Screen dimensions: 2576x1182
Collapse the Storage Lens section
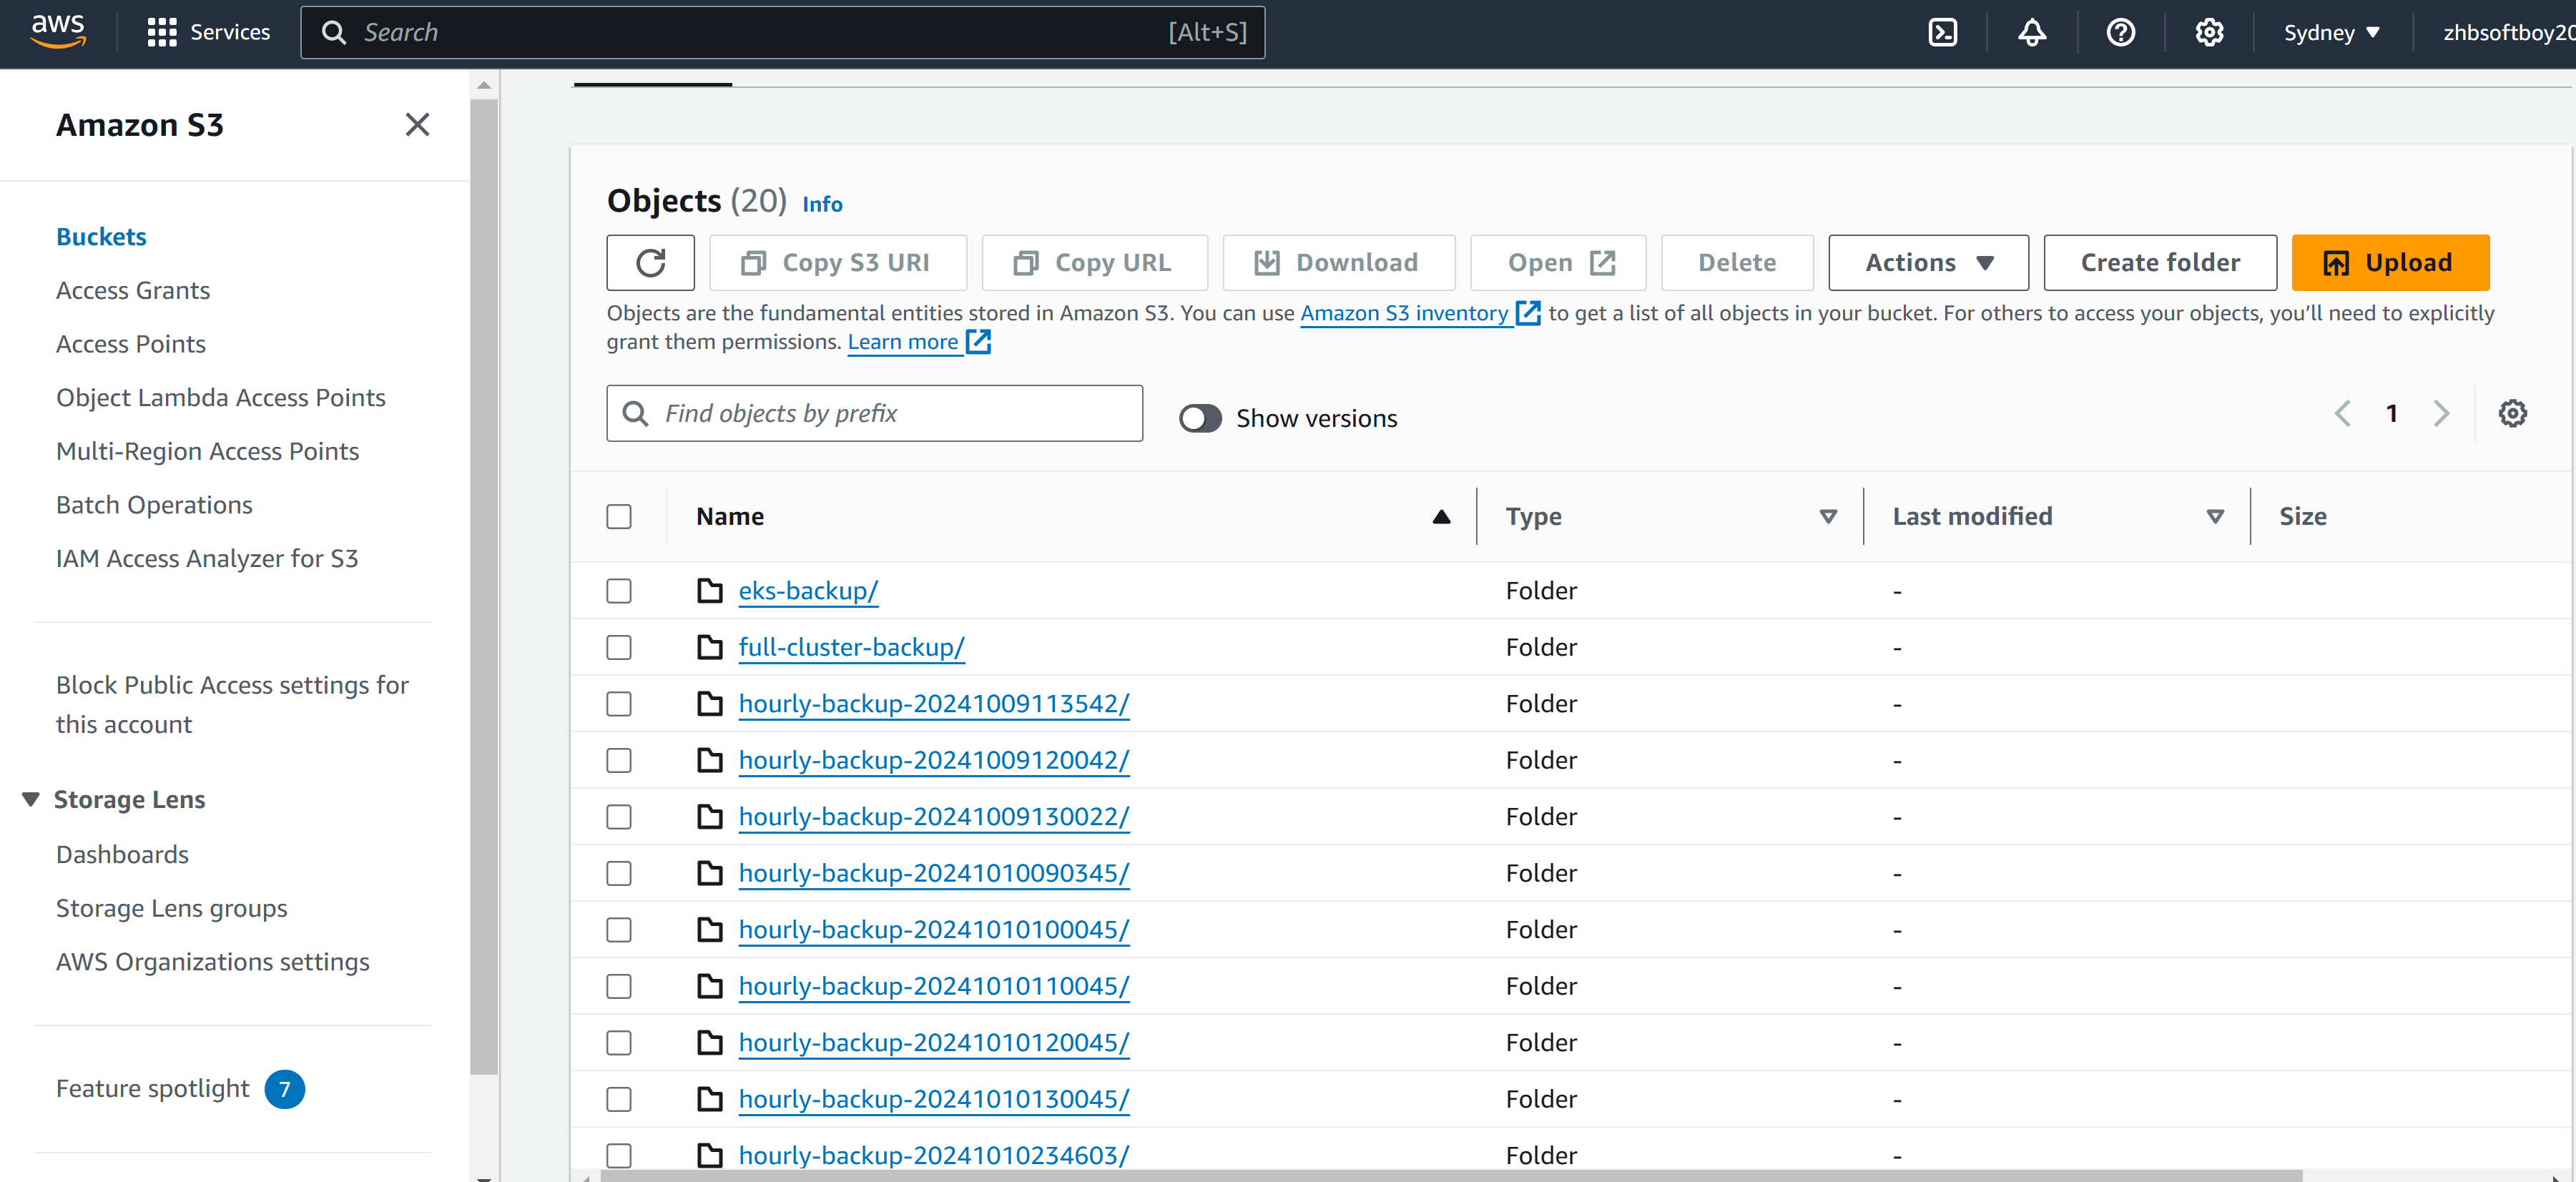pos(31,799)
